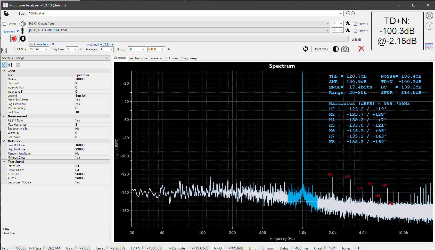Open the Play Gain -2 dropdown
Viewport: 435px width, 250px height.
75,49
